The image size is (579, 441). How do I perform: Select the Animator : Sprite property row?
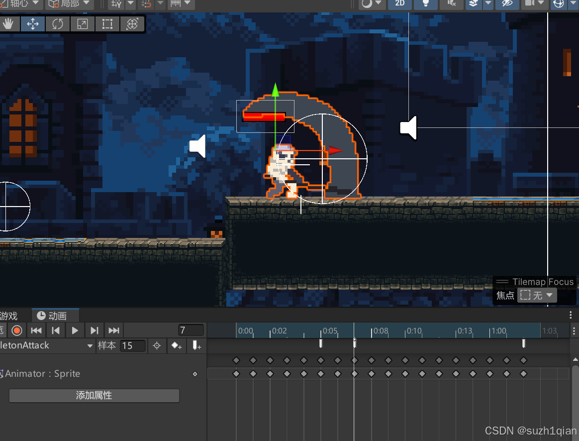[103, 374]
